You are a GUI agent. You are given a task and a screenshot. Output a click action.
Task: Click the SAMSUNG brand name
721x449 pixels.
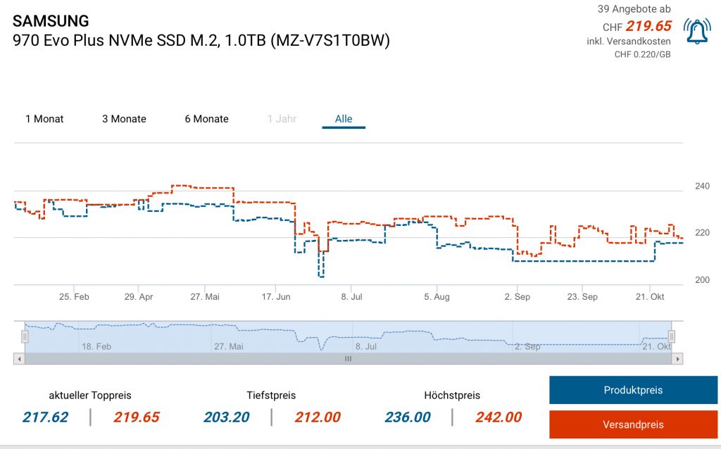pos(51,21)
